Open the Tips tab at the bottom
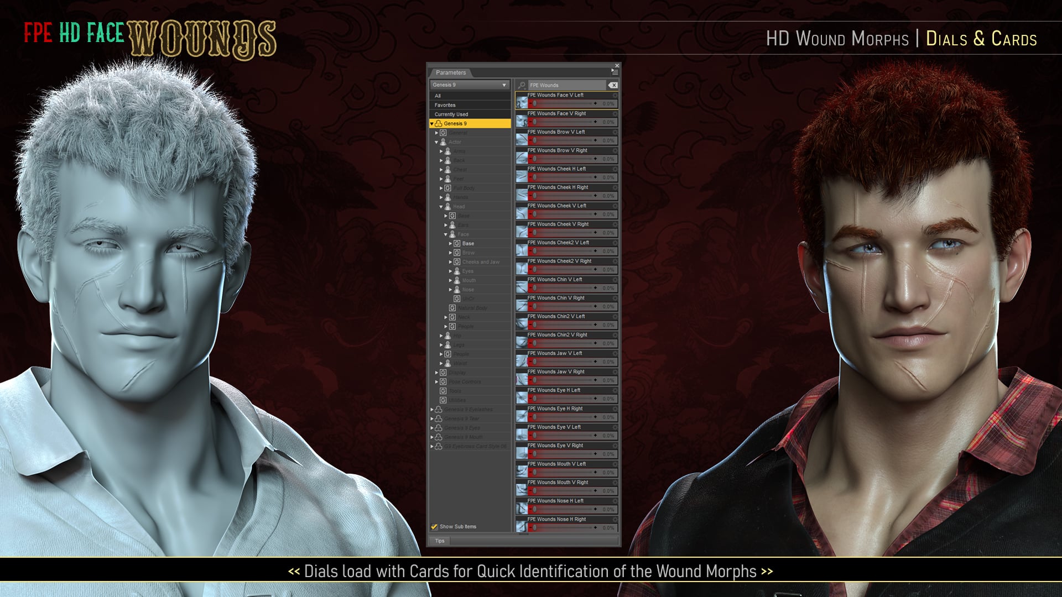Image resolution: width=1062 pixels, height=597 pixels. tap(440, 541)
